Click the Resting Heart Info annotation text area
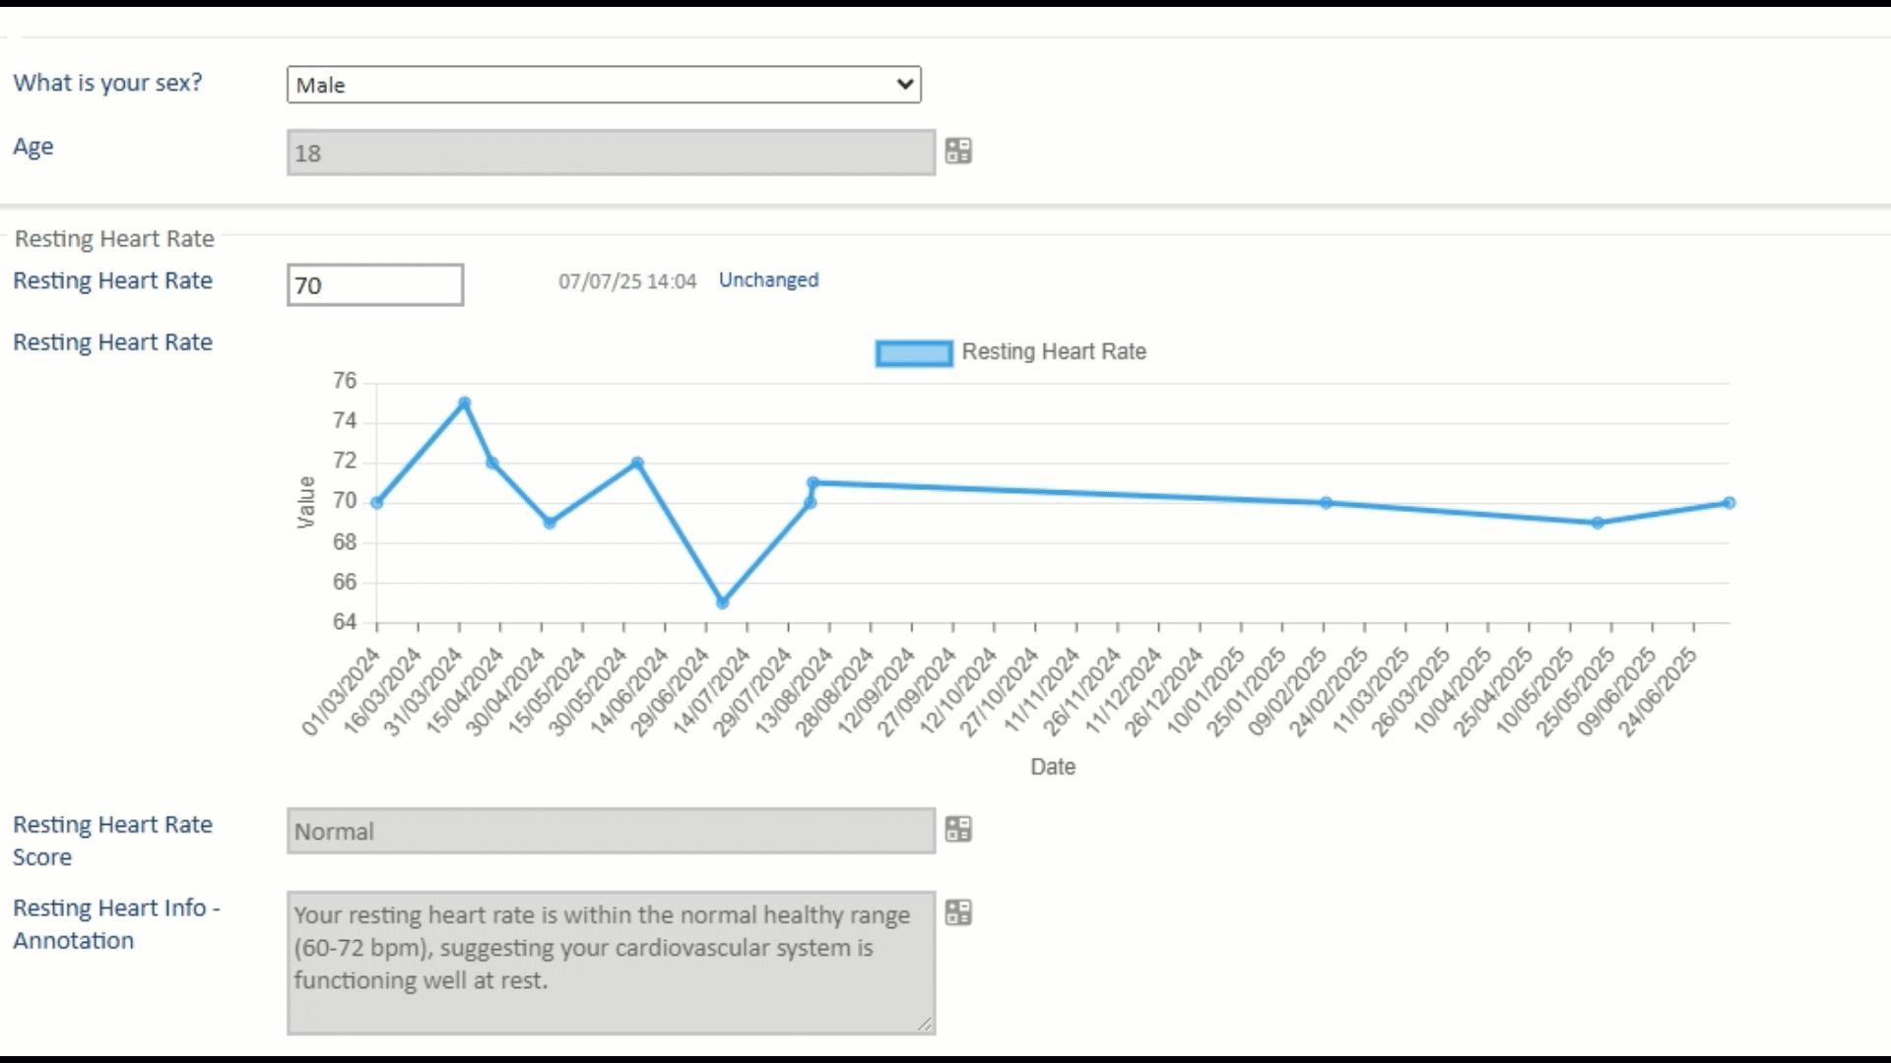 pos(611,963)
